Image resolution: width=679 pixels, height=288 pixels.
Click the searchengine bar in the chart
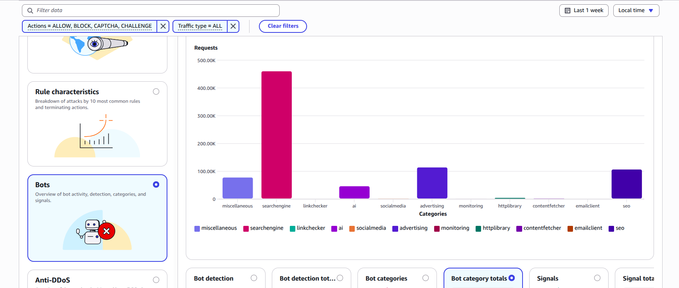(277, 135)
